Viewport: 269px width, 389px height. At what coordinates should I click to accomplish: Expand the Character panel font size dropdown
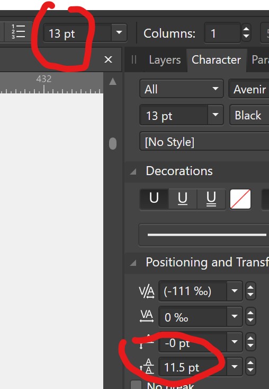(216, 115)
